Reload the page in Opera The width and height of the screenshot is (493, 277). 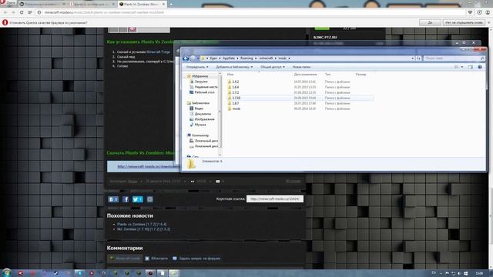coord(22,12)
